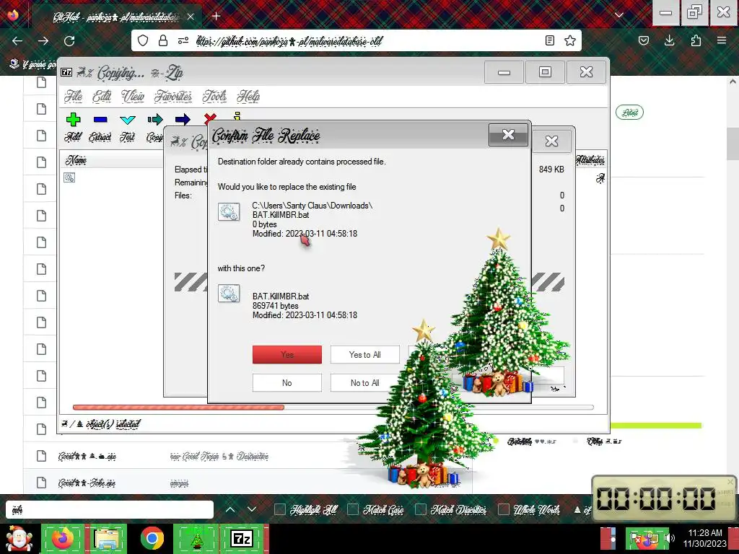
Task: Open the list all tabs dropdown
Action: pos(619,16)
